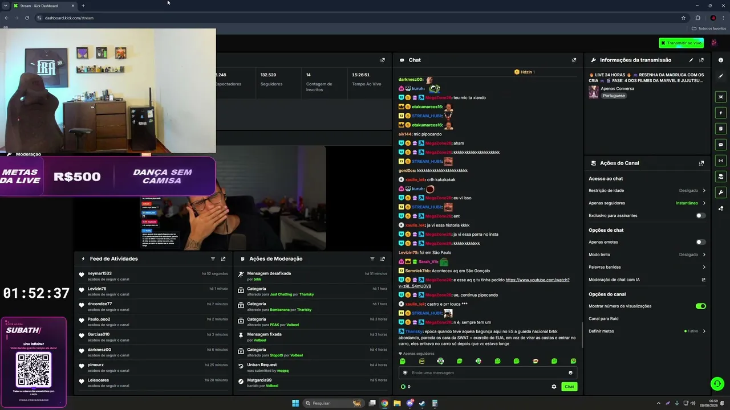Image resolution: width=730 pixels, height=410 pixels.
Task: Disable Mostrar número de visualizações
Action: 700,306
